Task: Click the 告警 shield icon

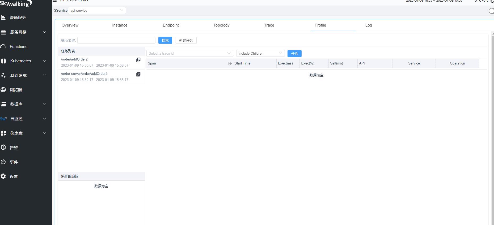Action: (3, 148)
